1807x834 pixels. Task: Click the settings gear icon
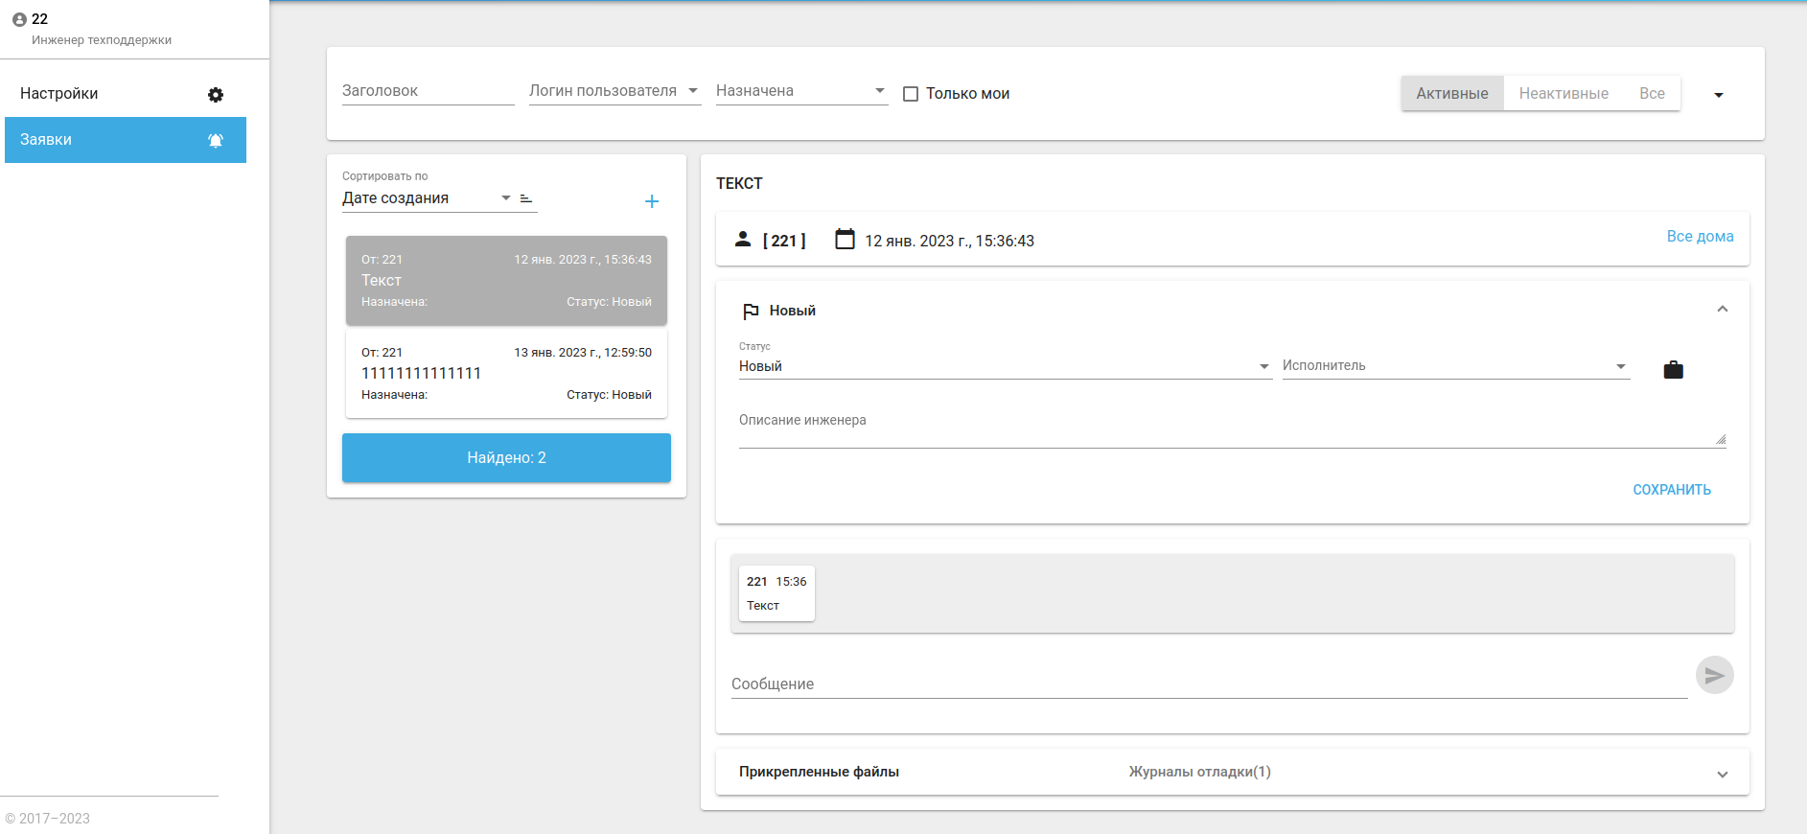(216, 95)
